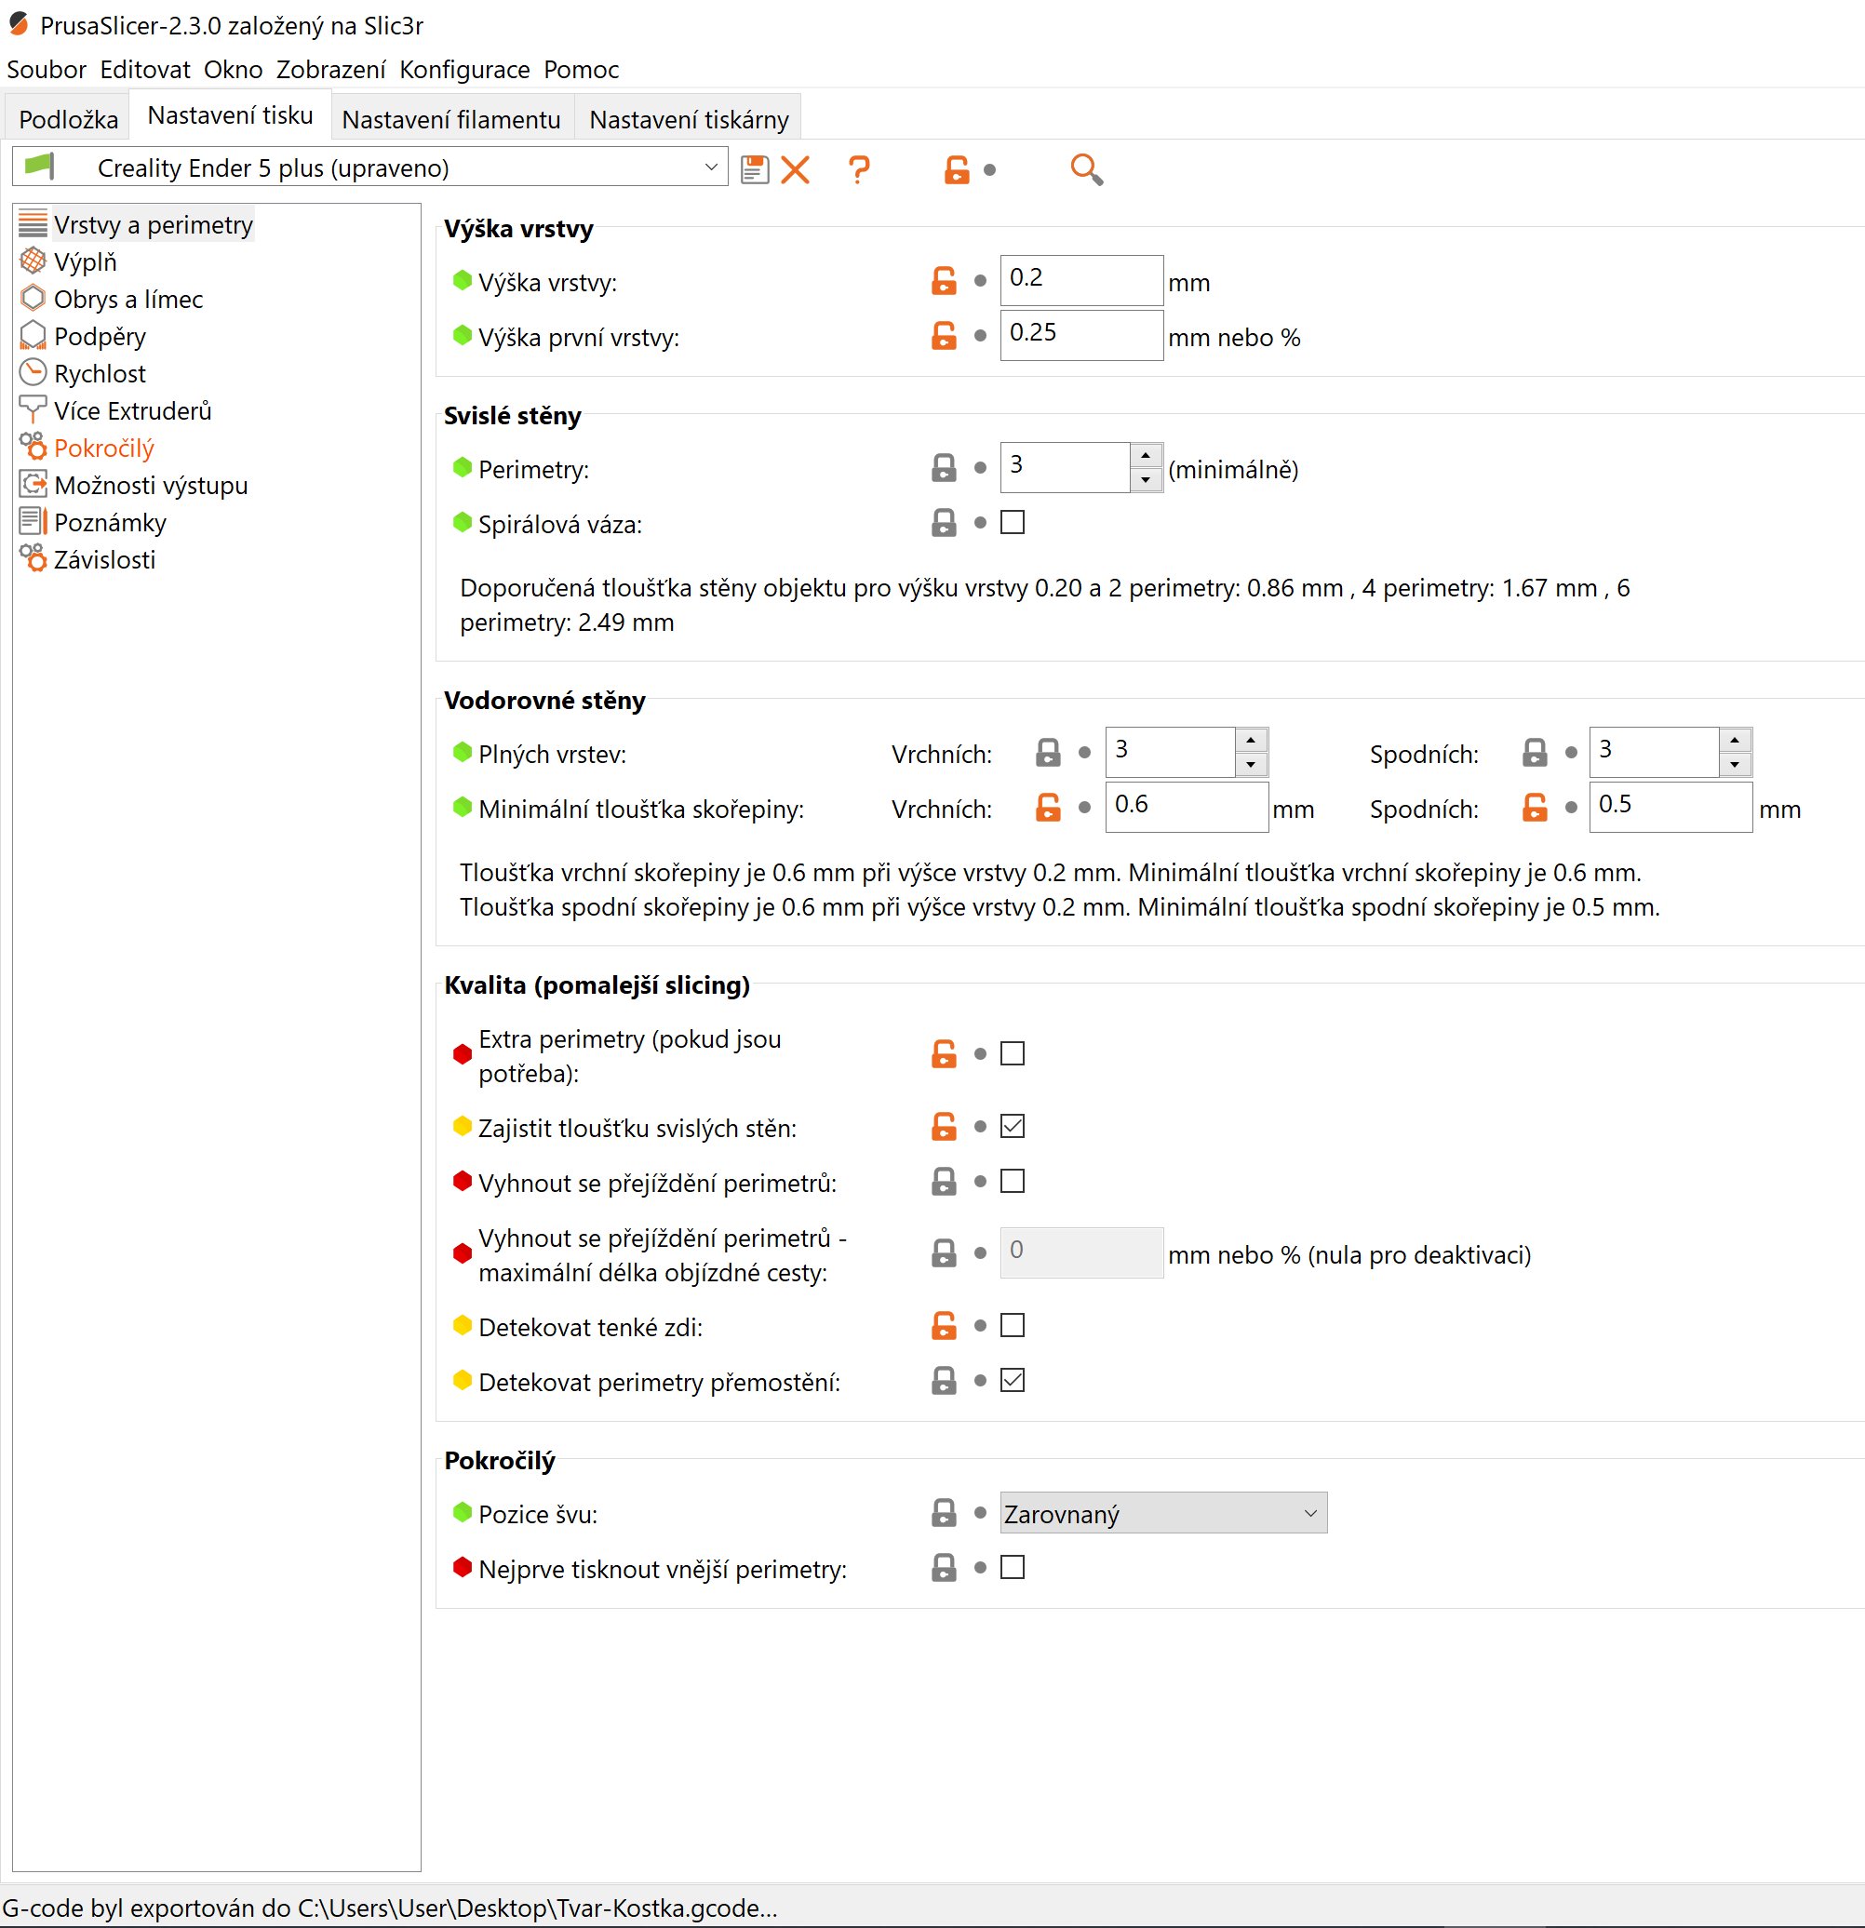Switch to the Podložka tab

pyautogui.click(x=68, y=119)
